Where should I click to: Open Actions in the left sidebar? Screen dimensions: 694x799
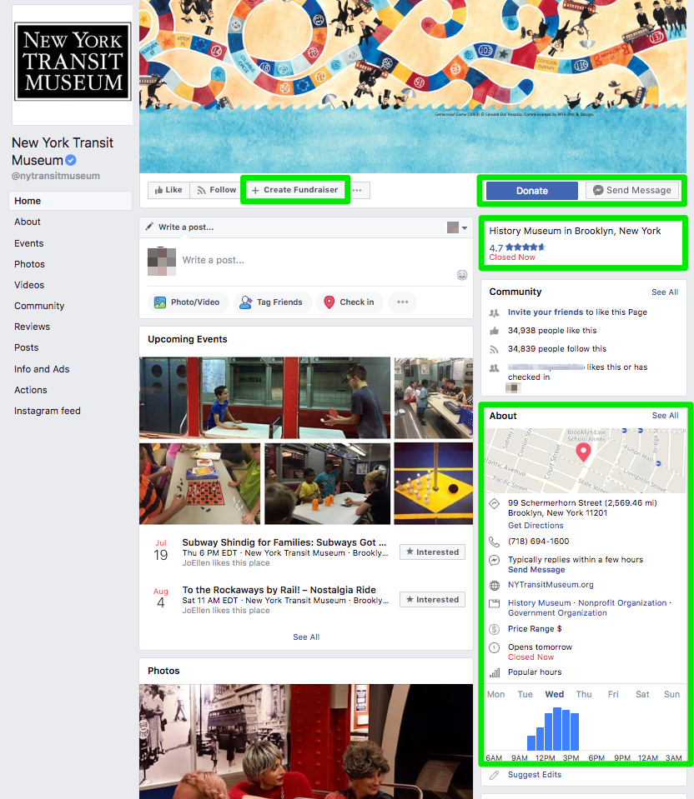click(x=31, y=390)
